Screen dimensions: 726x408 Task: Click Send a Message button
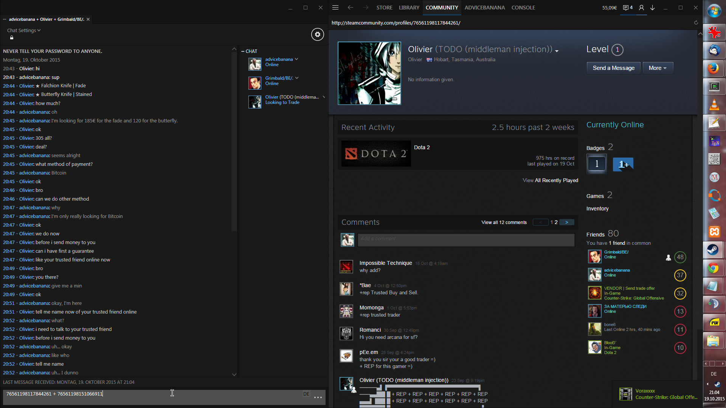click(x=613, y=68)
